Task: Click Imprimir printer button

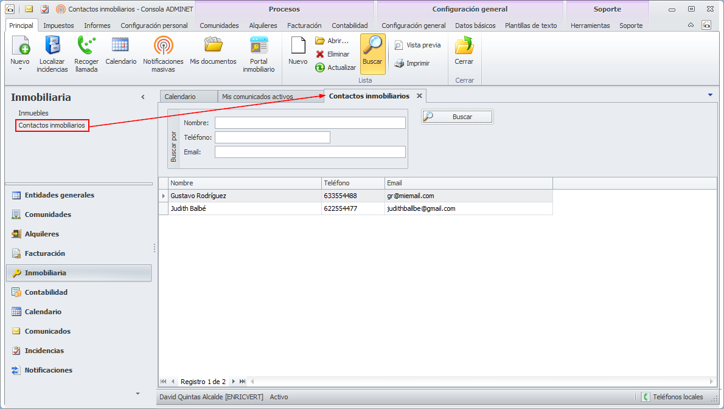Action: [x=412, y=63]
